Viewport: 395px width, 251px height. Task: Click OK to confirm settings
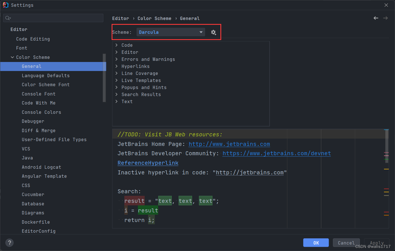pos(316,243)
